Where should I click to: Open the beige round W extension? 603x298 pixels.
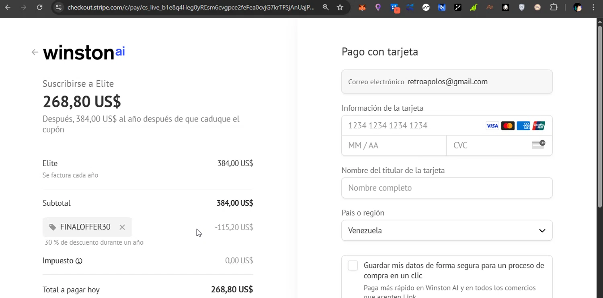(x=537, y=7)
